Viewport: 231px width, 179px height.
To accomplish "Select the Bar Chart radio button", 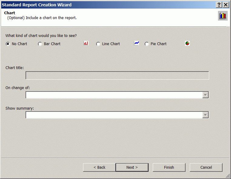I will coord(40,44).
